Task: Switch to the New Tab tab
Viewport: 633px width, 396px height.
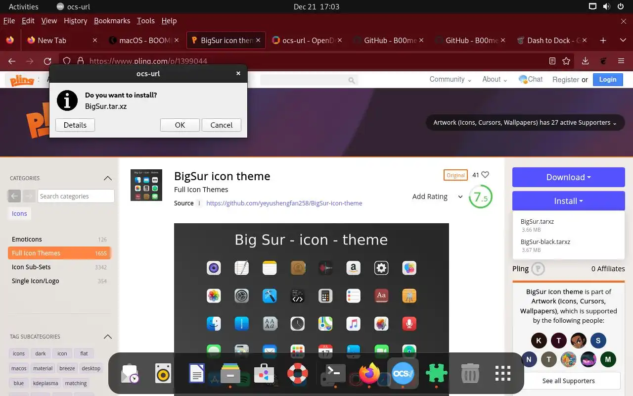Action: pyautogui.click(x=62, y=41)
